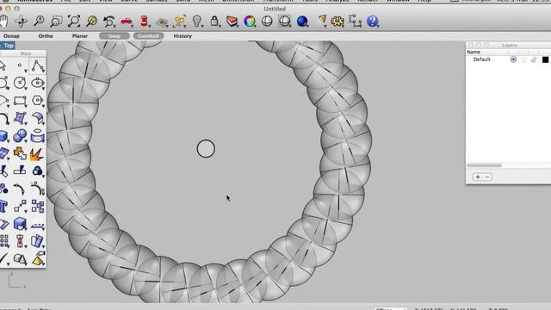551x310 pixels.
Task: Open the Layers icon in toolbar
Action: [x=232, y=21]
